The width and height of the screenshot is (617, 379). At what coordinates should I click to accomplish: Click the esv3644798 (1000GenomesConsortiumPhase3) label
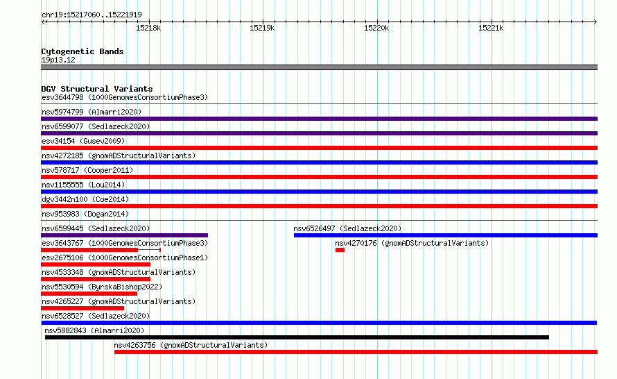pos(125,97)
